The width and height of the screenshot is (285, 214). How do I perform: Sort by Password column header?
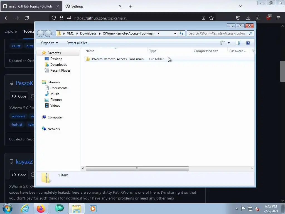tap(239, 51)
